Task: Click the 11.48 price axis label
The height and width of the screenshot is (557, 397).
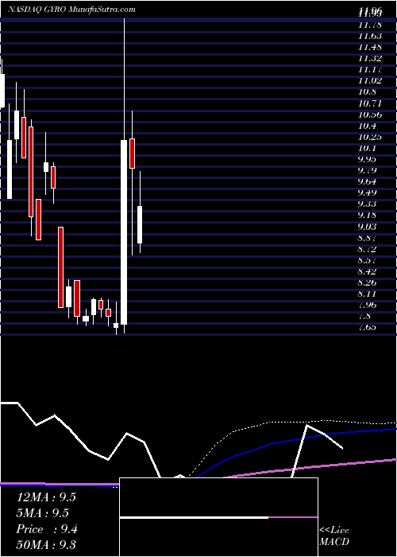Action: [370, 48]
